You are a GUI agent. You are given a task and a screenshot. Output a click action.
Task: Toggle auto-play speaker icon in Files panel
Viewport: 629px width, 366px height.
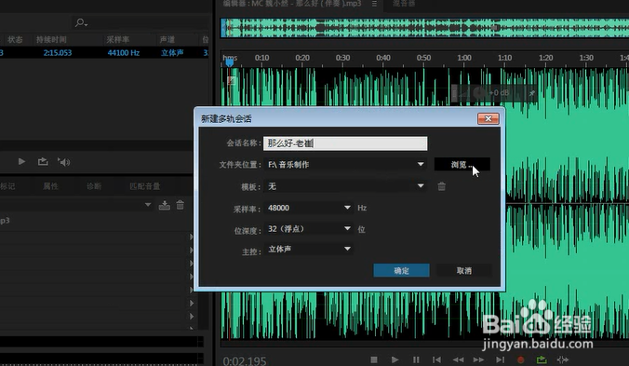coord(64,162)
